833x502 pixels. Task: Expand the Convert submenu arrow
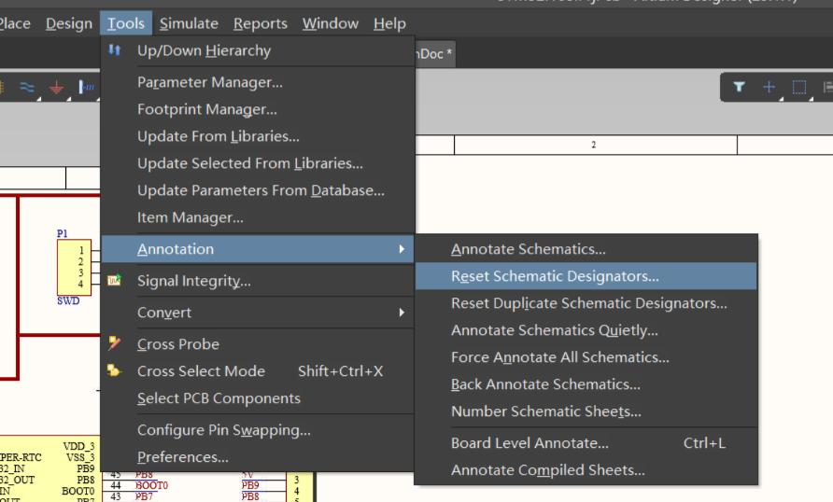pos(402,313)
